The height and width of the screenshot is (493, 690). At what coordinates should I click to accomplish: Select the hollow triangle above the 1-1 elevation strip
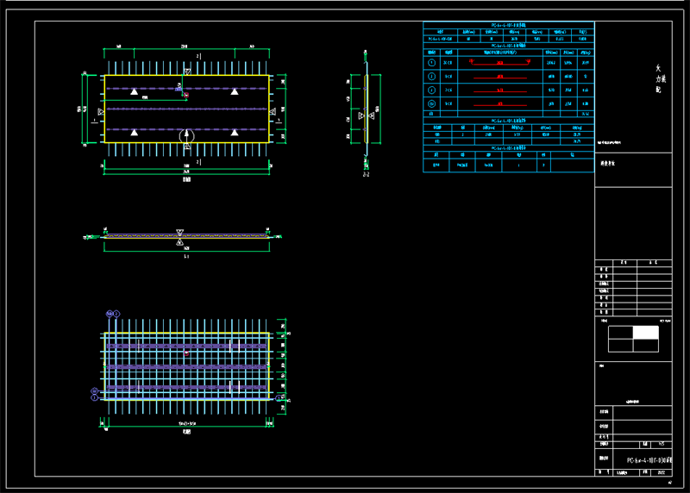point(179,232)
